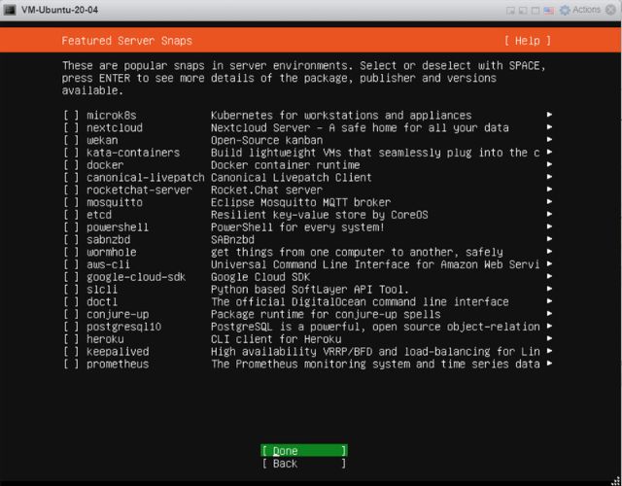The width and height of the screenshot is (622, 486).
Task: Click 'PowerShell for every system!' description
Action: tap(297, 227)
